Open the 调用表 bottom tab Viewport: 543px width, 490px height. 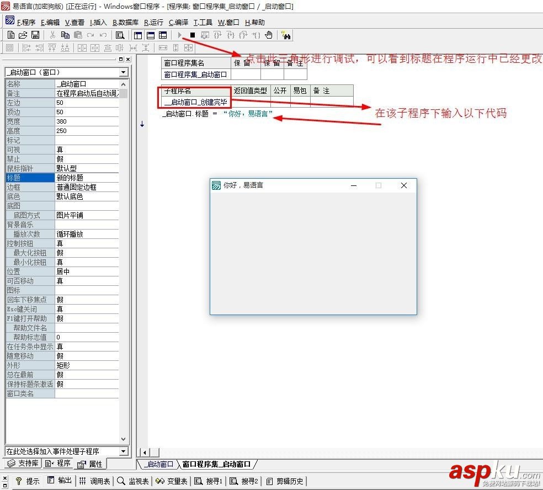click(x=94, y=481)
